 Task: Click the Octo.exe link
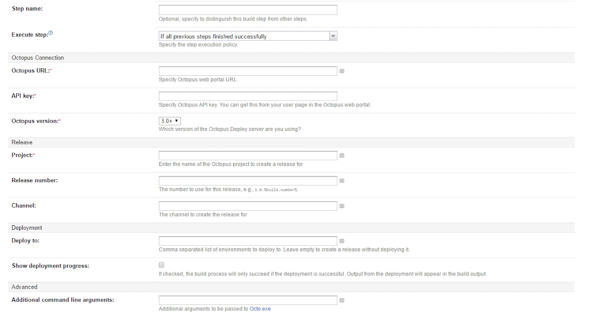260,308
